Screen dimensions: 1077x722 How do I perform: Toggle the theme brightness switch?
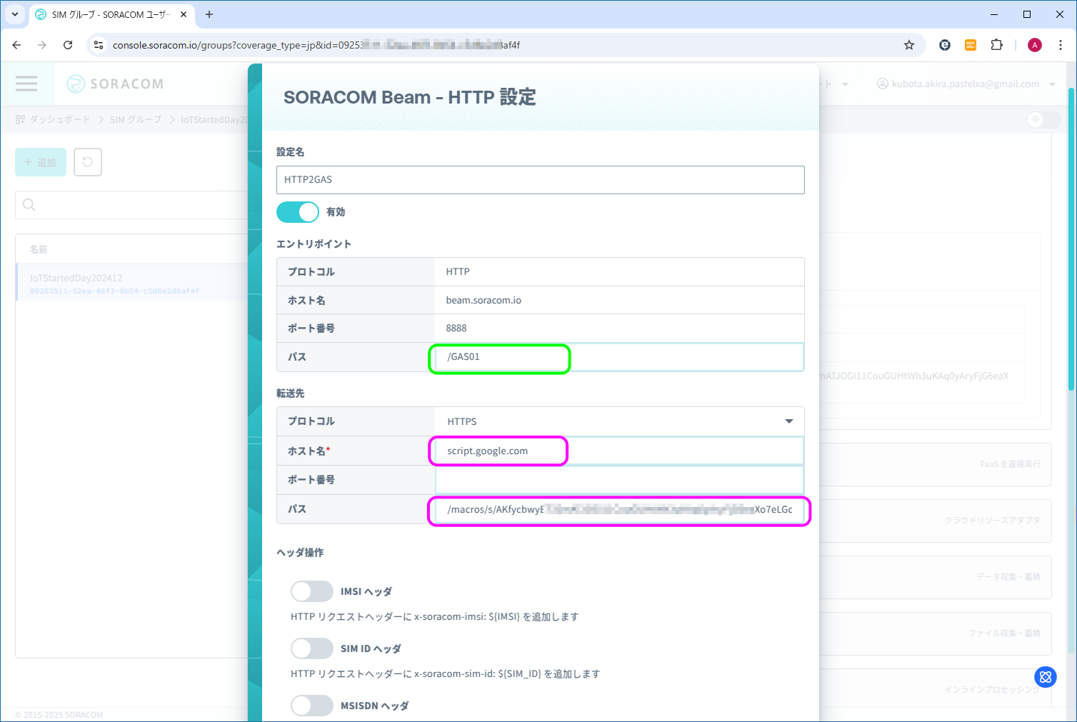coord(1043,119)
